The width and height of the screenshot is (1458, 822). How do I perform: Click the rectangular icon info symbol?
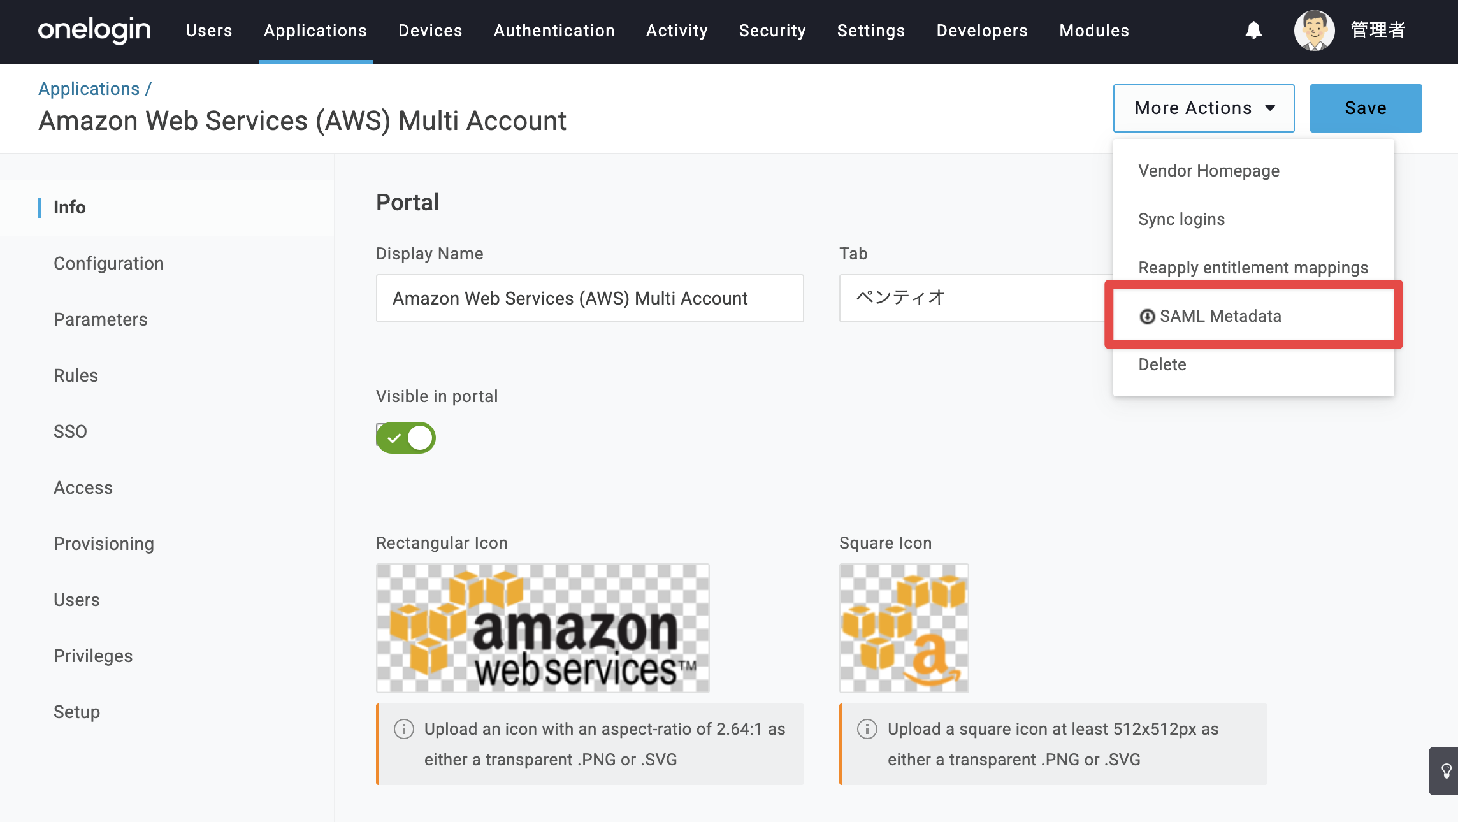(x=404, y=728)
